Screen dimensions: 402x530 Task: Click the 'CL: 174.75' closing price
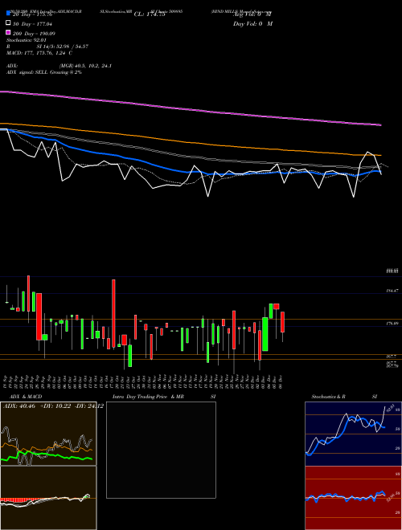[150, 14]
